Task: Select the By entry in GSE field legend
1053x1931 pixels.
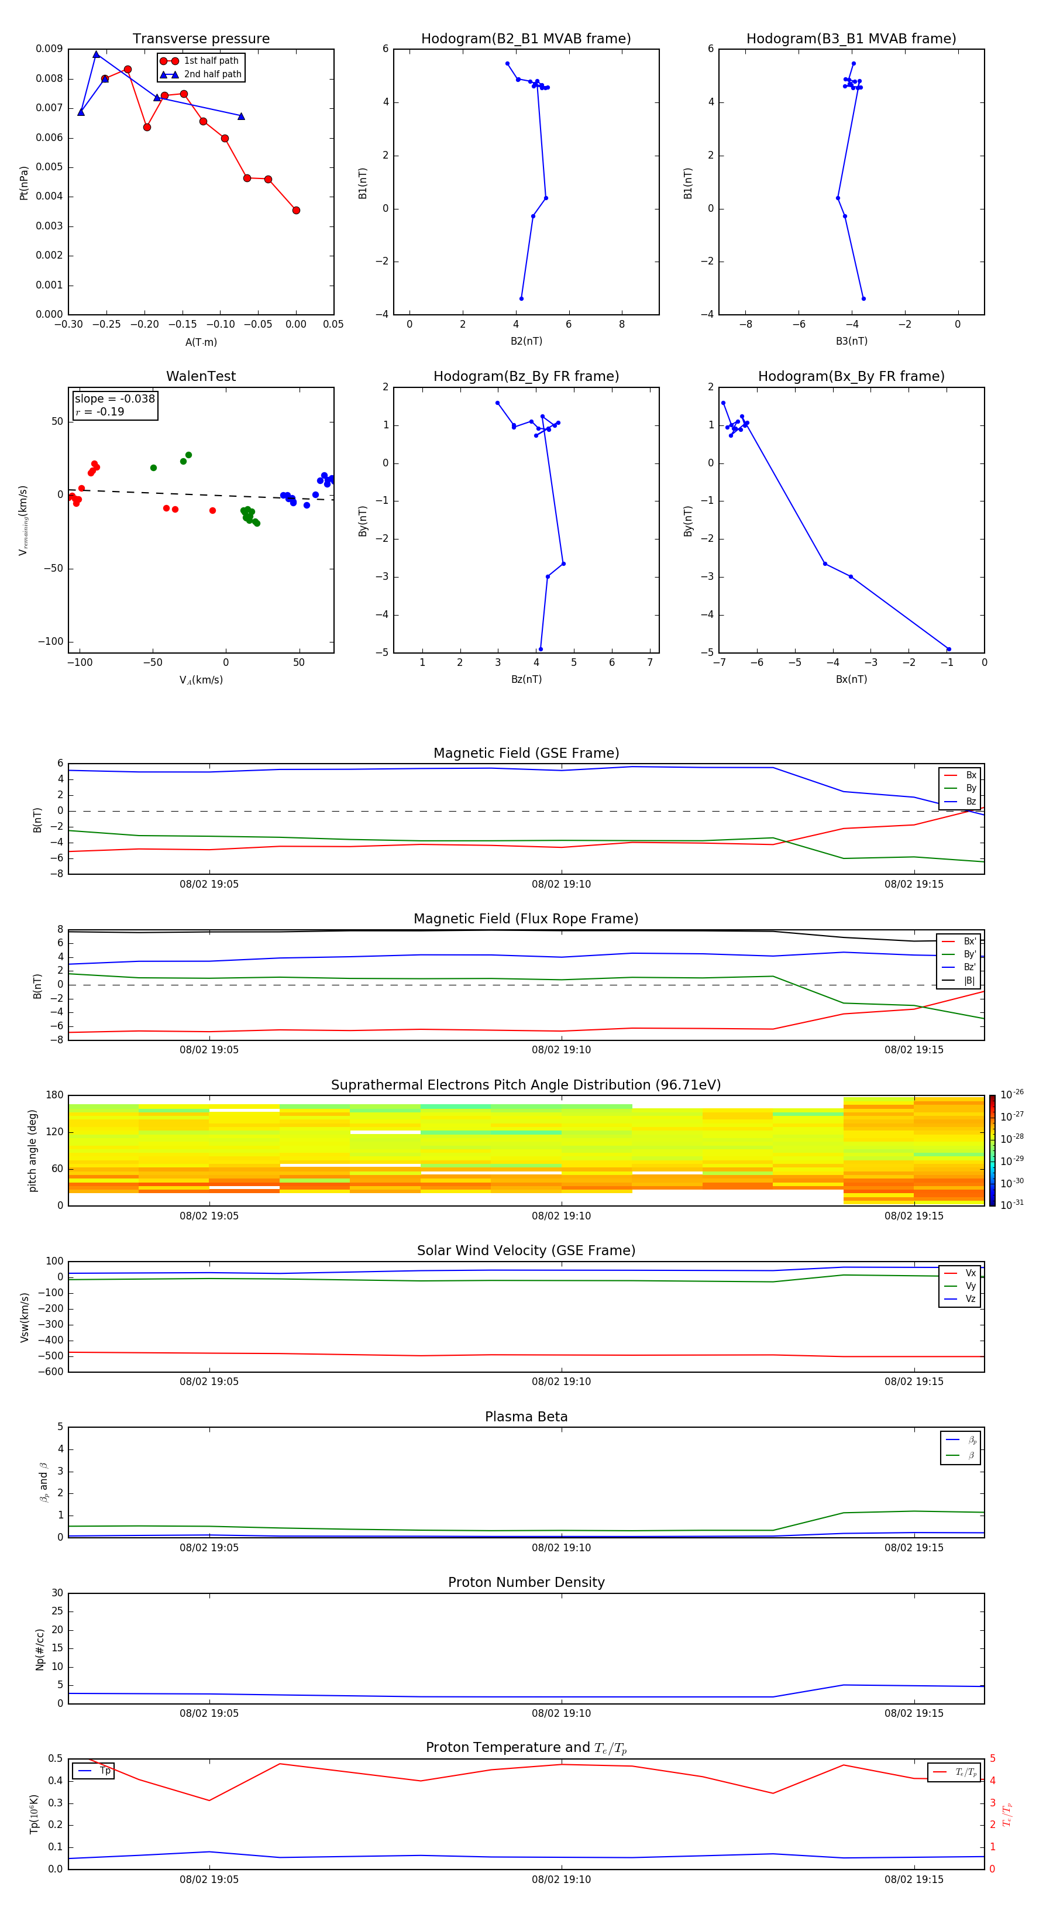Action: point(960,789)
